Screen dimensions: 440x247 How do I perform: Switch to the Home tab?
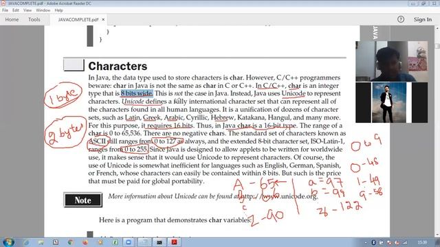point(12,20)
